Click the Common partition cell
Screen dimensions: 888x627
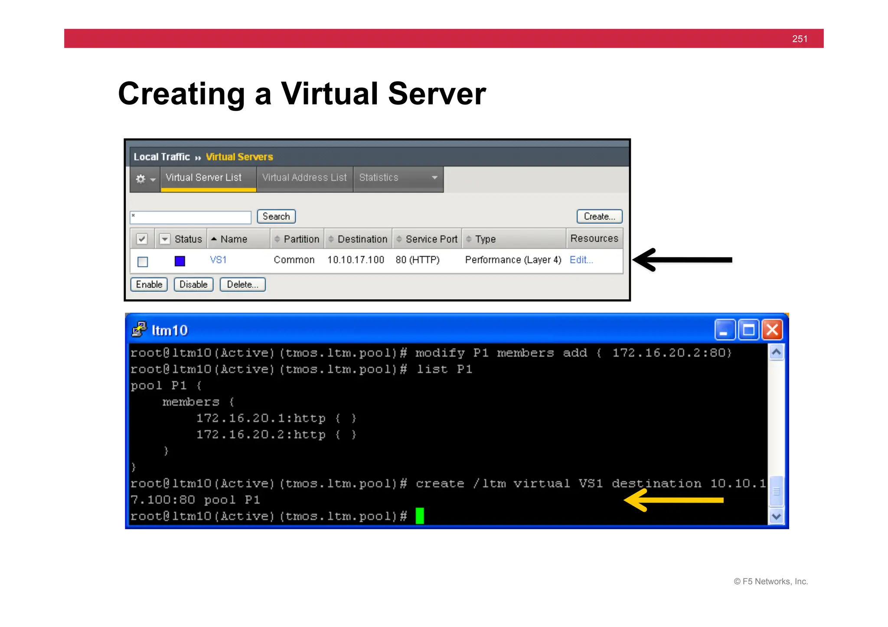click(294, 260)
